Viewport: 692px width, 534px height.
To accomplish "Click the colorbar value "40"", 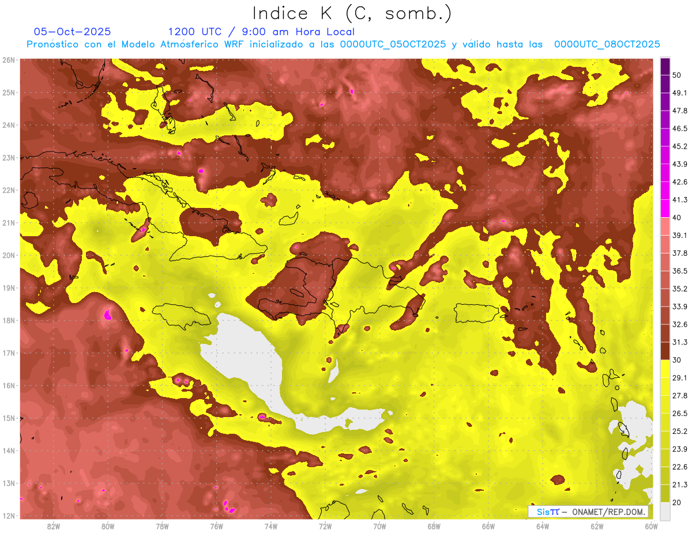I will (x=676, y=218).
